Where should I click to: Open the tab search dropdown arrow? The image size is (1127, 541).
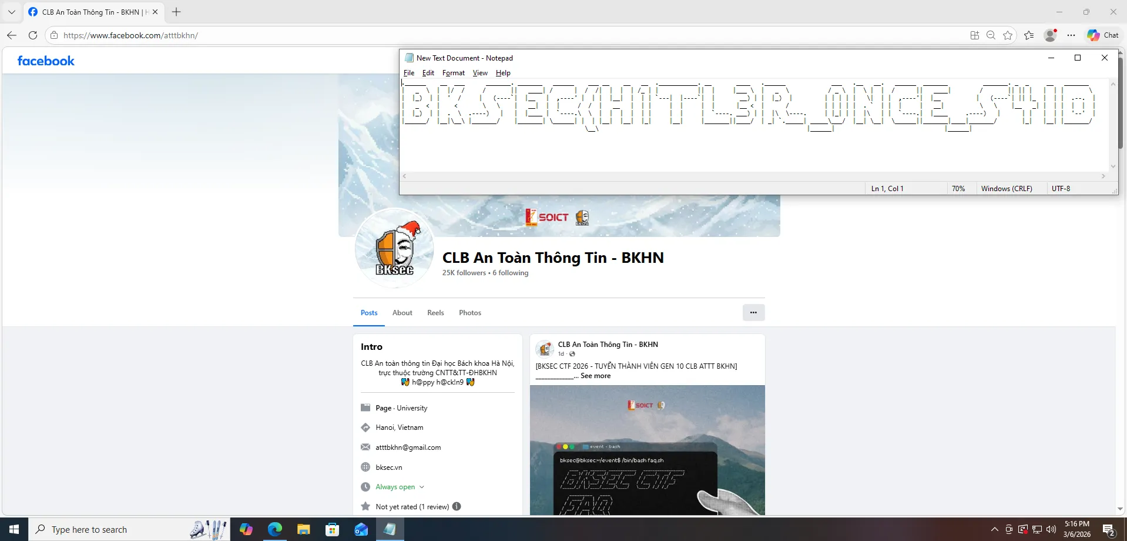pos(11,12)
